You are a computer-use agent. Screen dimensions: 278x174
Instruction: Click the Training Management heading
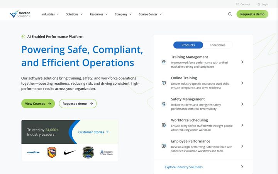[x=190, y=57]
